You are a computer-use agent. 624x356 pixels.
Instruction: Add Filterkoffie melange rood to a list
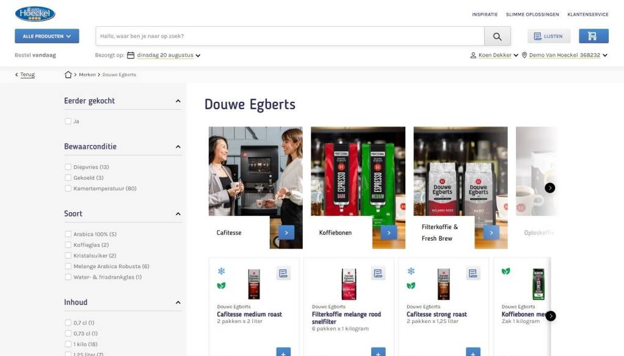tap(378, 273)
